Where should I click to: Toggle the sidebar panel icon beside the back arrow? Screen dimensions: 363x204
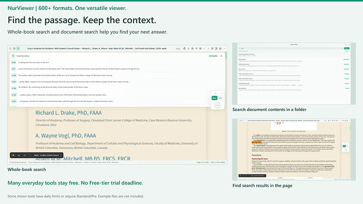tap(14, 48)
